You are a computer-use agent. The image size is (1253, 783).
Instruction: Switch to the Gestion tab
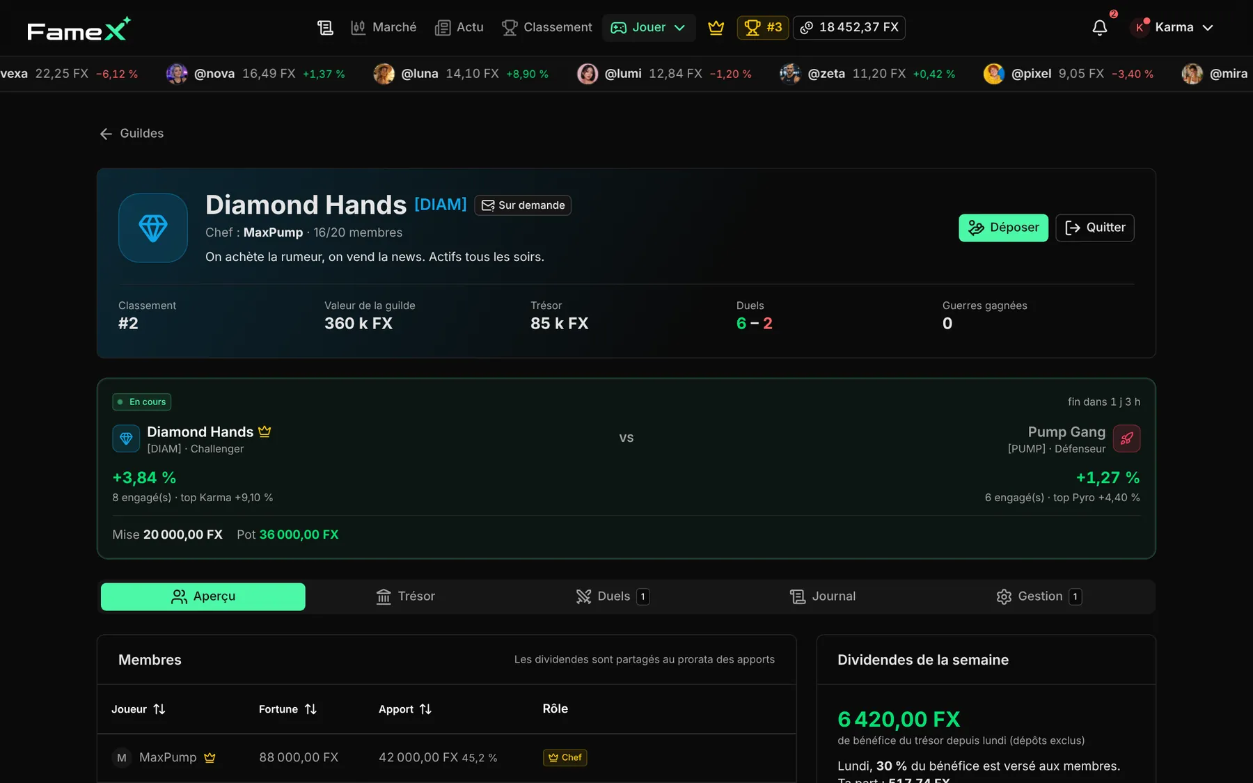tap(1039, 596)
